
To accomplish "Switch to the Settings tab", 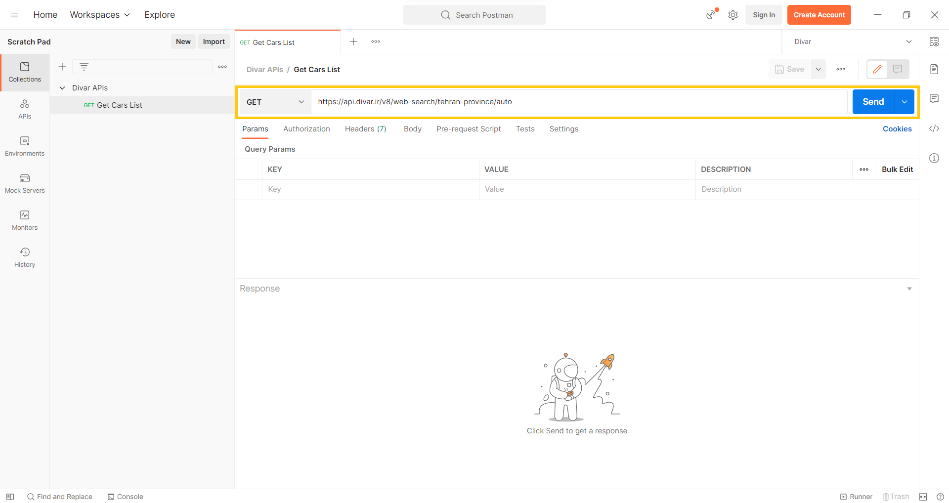I will [x=564, y=129].
